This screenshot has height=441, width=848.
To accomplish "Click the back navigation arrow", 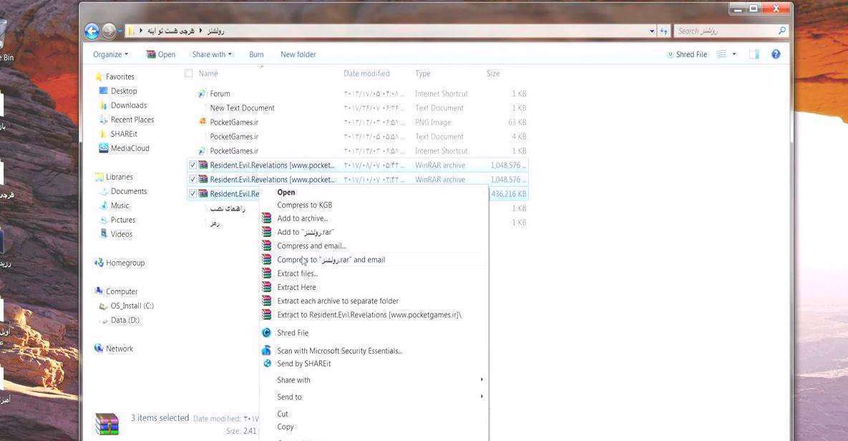I will 92,31.
